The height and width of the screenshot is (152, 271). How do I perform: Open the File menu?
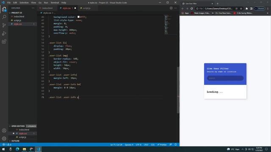(x=9, y=3)
